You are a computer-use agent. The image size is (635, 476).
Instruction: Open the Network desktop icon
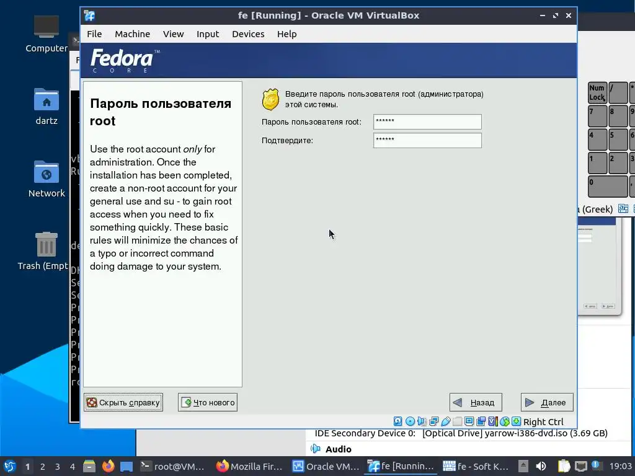click(x=46, y=179)
